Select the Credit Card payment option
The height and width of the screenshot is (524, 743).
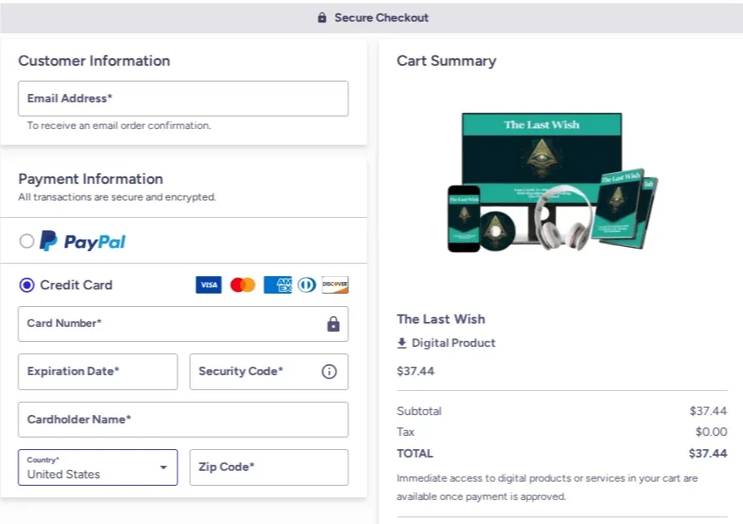pos(26,284)
